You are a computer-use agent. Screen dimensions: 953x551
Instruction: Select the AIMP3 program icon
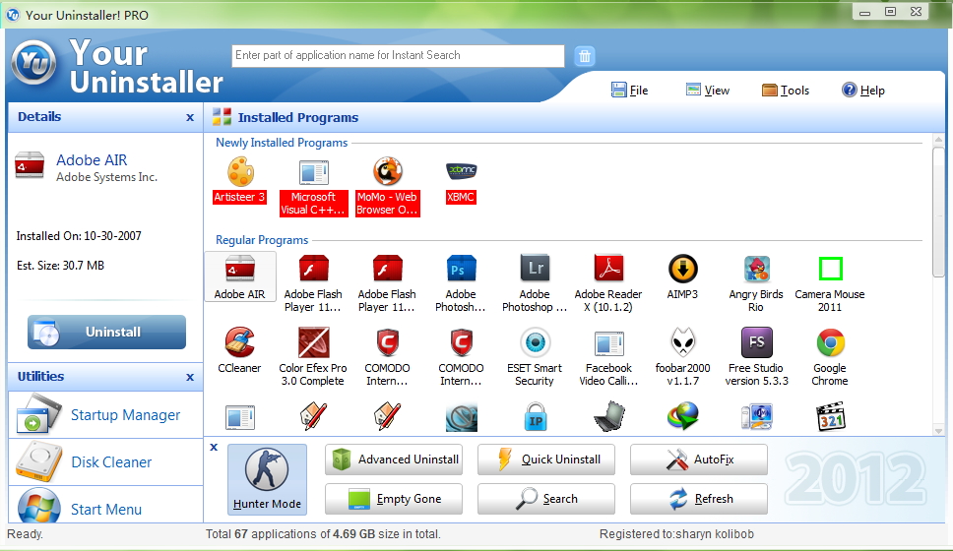682,270
